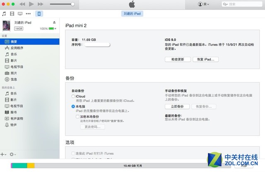Click the iOS 9.0 version label
Viewport: 265px width, 172px height.
[170, 40]
